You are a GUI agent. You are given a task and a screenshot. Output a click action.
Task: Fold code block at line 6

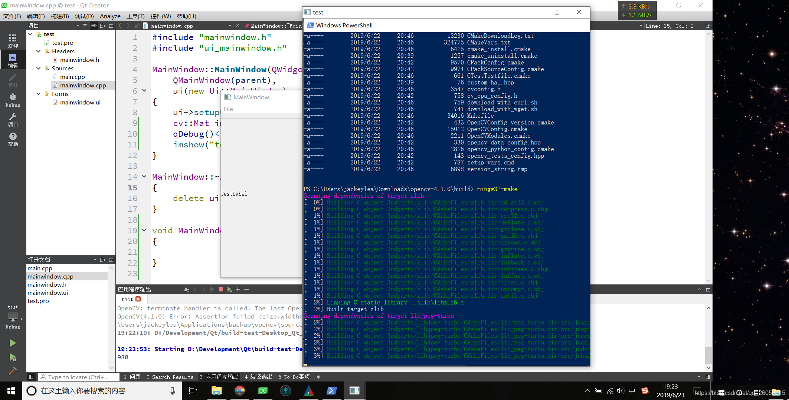coord(144,91)
